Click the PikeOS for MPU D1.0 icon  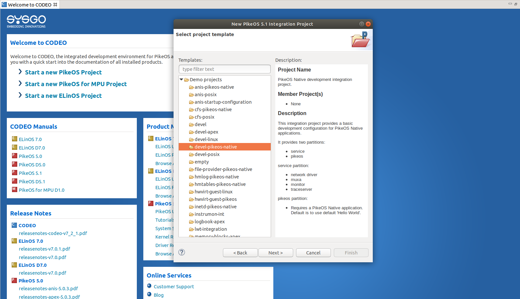click(15, 189)
